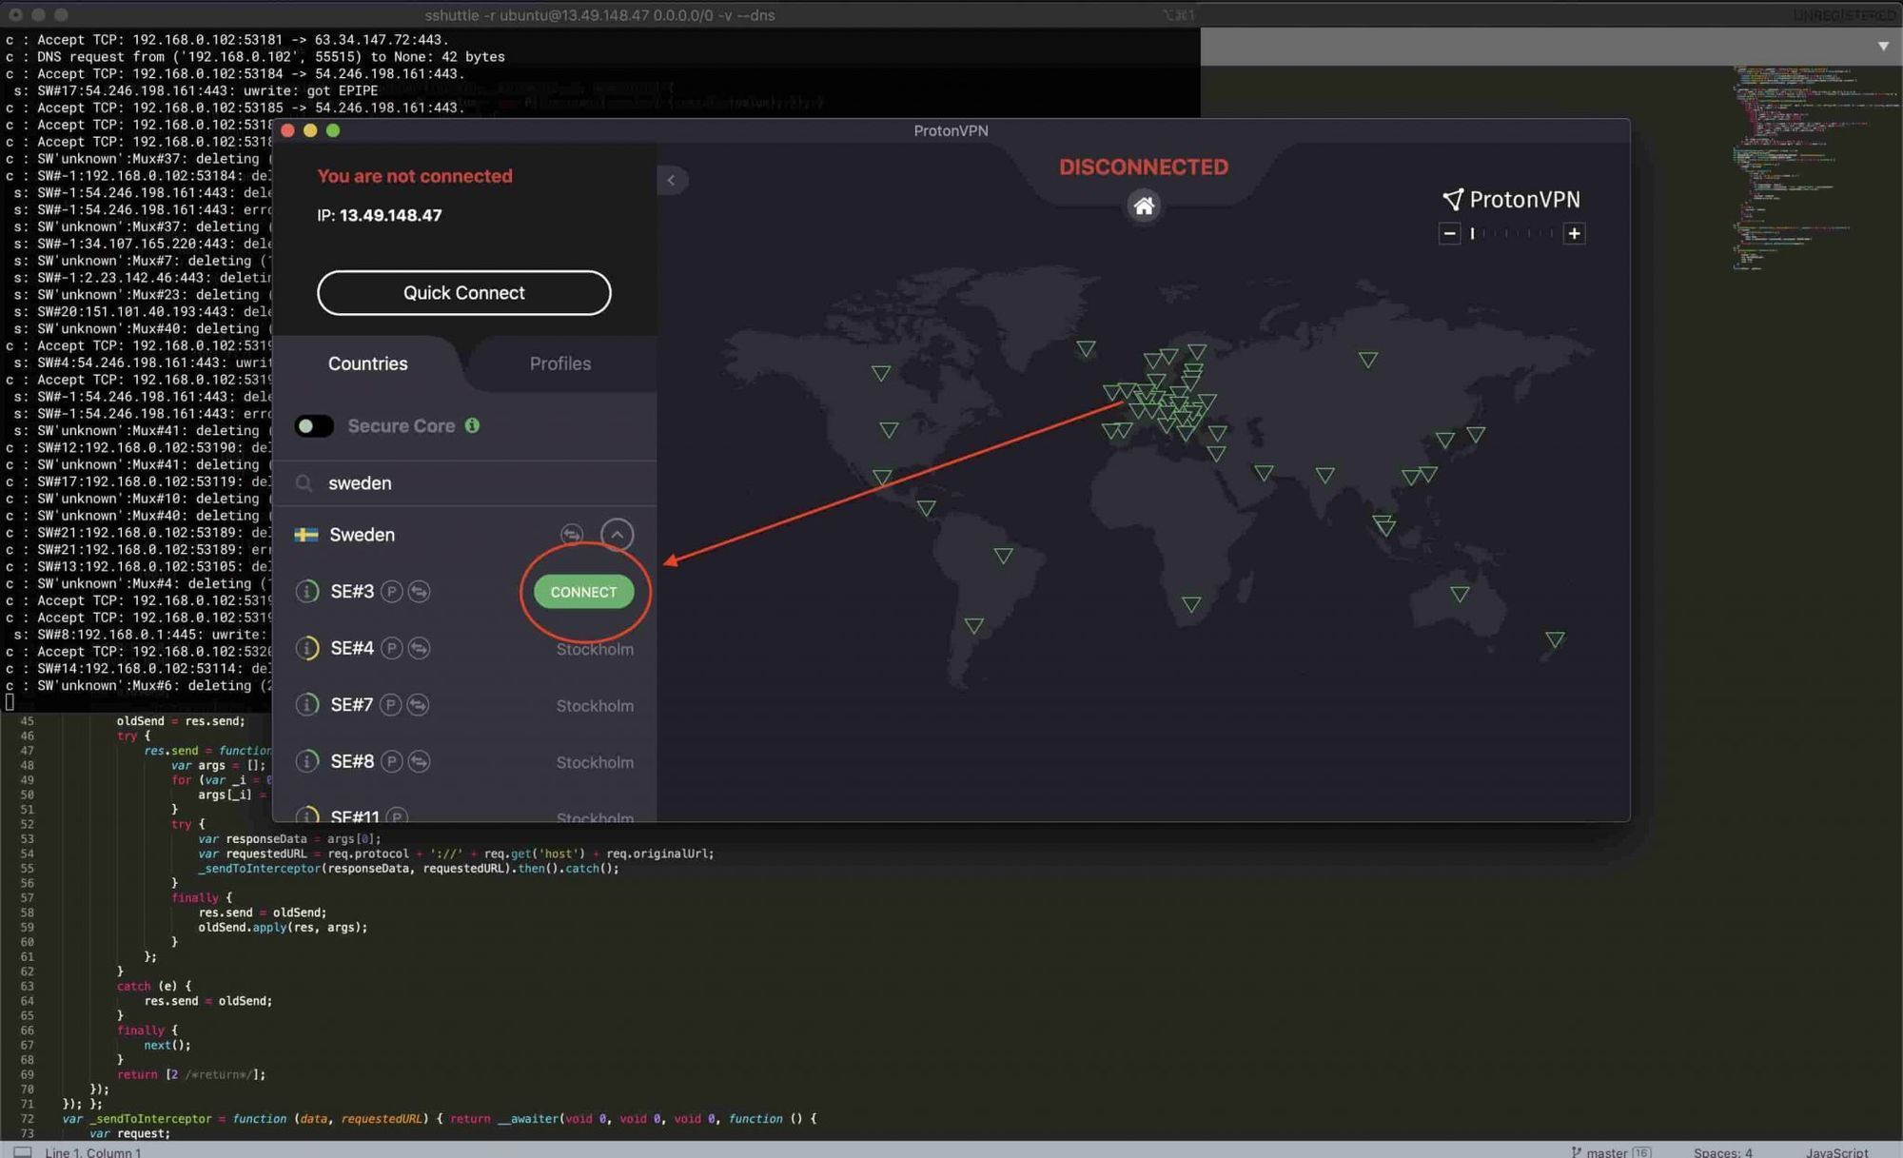Click the search magnifier icon

[304, 483]
